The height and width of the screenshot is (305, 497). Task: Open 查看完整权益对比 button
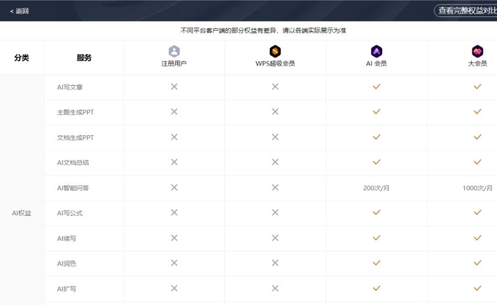click(465, 11)
